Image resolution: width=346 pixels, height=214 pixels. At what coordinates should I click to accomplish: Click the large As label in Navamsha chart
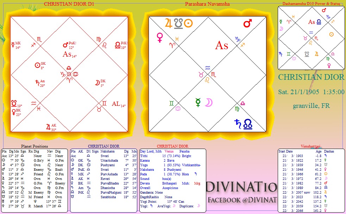pyautogui.click(x=221, y=45)
